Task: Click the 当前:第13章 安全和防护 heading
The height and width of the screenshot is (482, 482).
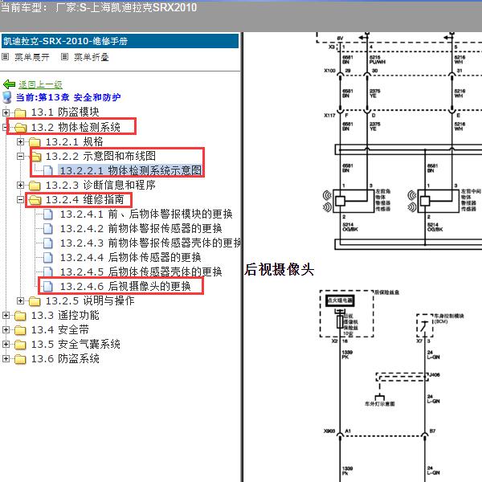Action: 68,97
